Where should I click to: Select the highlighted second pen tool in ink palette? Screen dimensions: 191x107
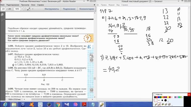pos(159,104)
